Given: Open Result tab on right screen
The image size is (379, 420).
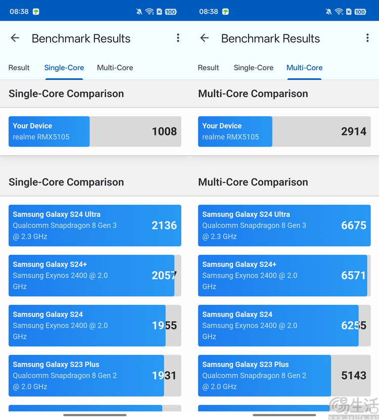Looking at the screenshot, I should [209, 68].
